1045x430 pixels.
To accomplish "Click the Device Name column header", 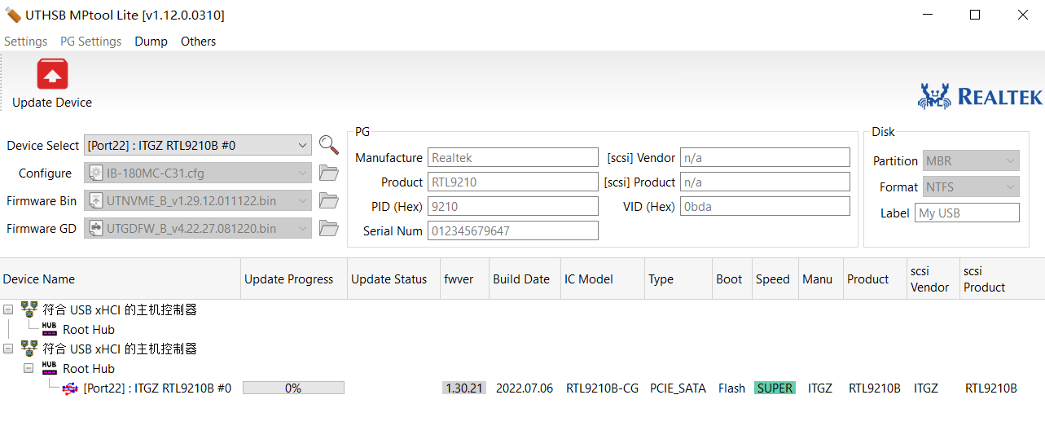I will (121, 279).
